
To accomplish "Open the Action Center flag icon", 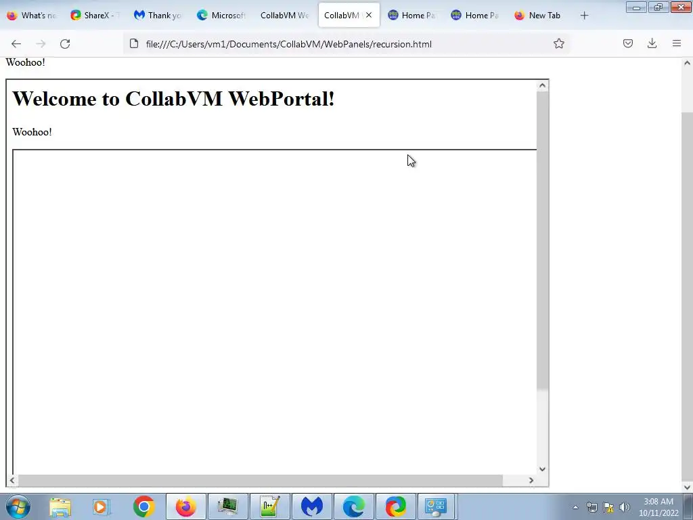I will point(608,507).
